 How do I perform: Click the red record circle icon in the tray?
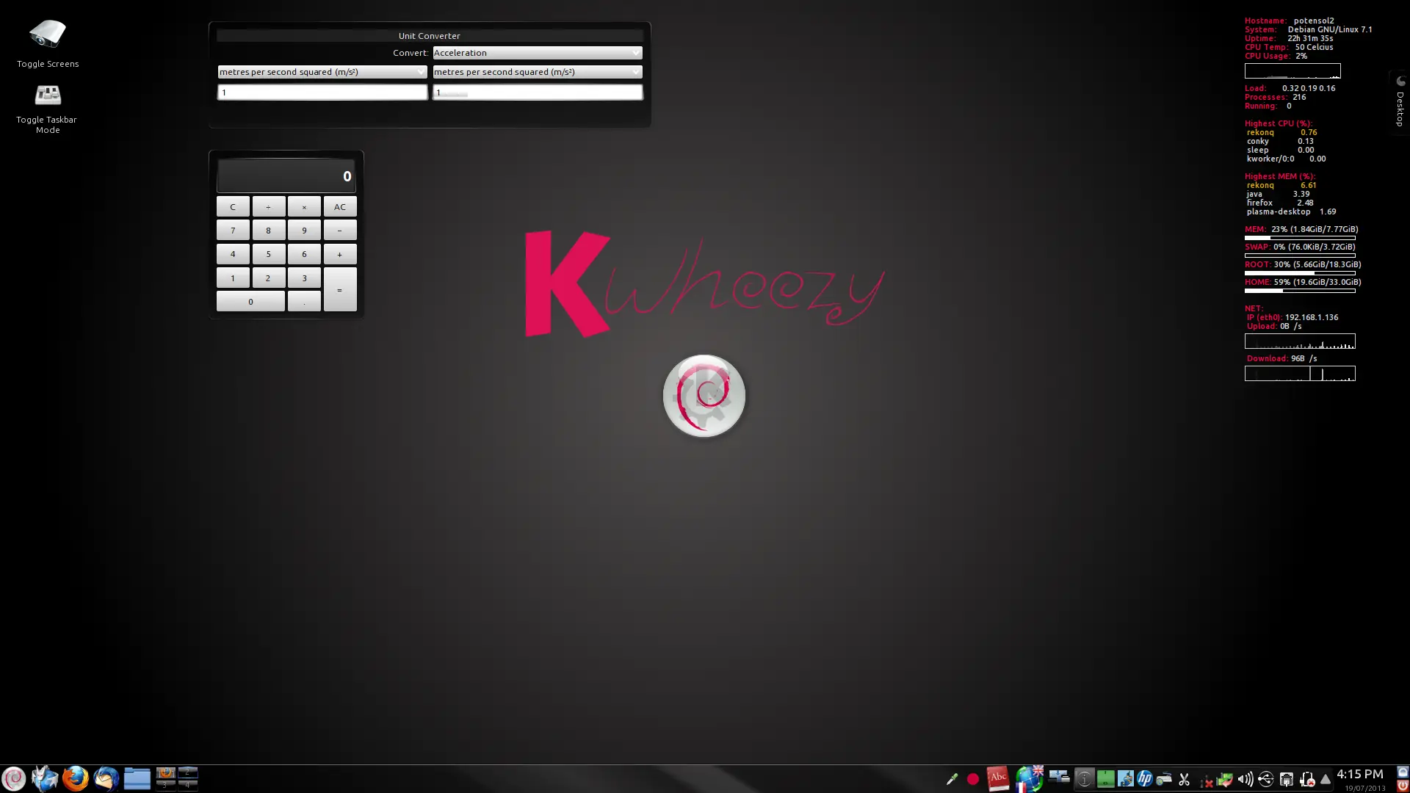coord(973,779)
